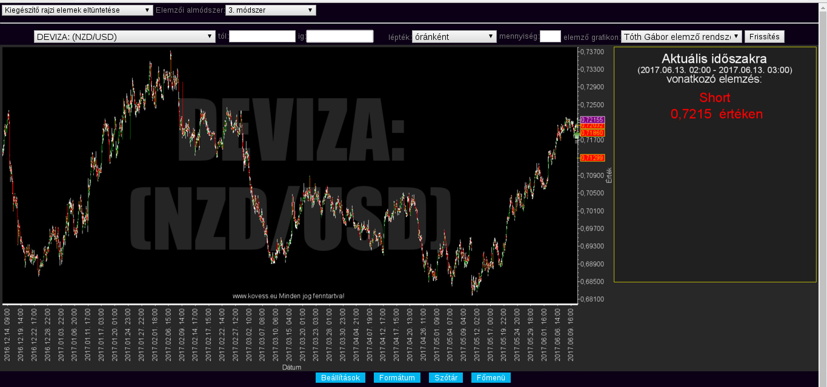The height and width of the screenshot is (387, 827).
Task: Focus the 'tól' start date field
Action: click(x=262, y=37)
